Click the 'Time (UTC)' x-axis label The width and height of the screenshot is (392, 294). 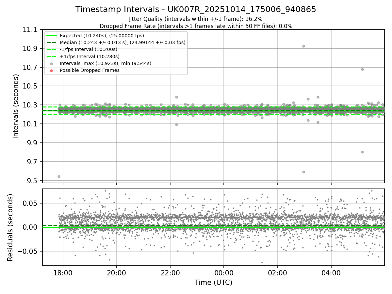tap(213, 283)
